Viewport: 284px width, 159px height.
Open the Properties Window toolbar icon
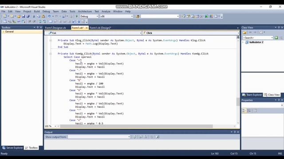(x=188, y=16)
